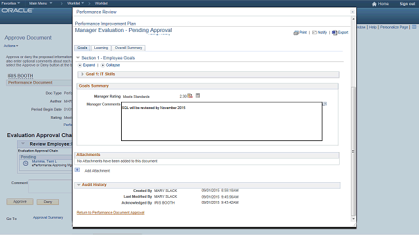Pop out the Manager Comments editor icon
This screenshot has height=235, width=419.
[x=325, y=104]
